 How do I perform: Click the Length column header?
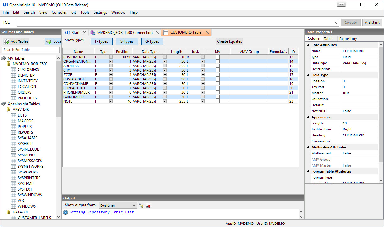tap(177, 52)
